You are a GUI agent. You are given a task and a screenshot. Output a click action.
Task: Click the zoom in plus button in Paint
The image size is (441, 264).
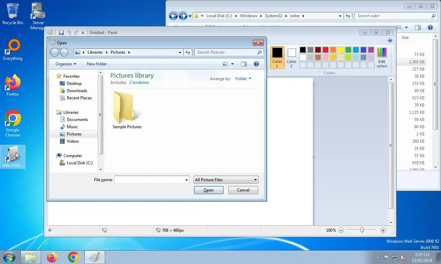(x=383, y=230)
